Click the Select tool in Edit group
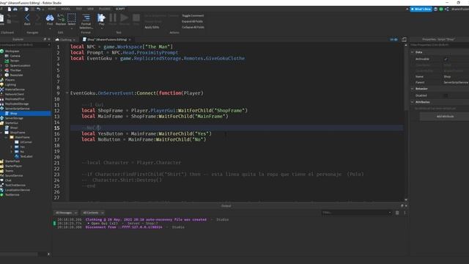 (x=72, y=20)
